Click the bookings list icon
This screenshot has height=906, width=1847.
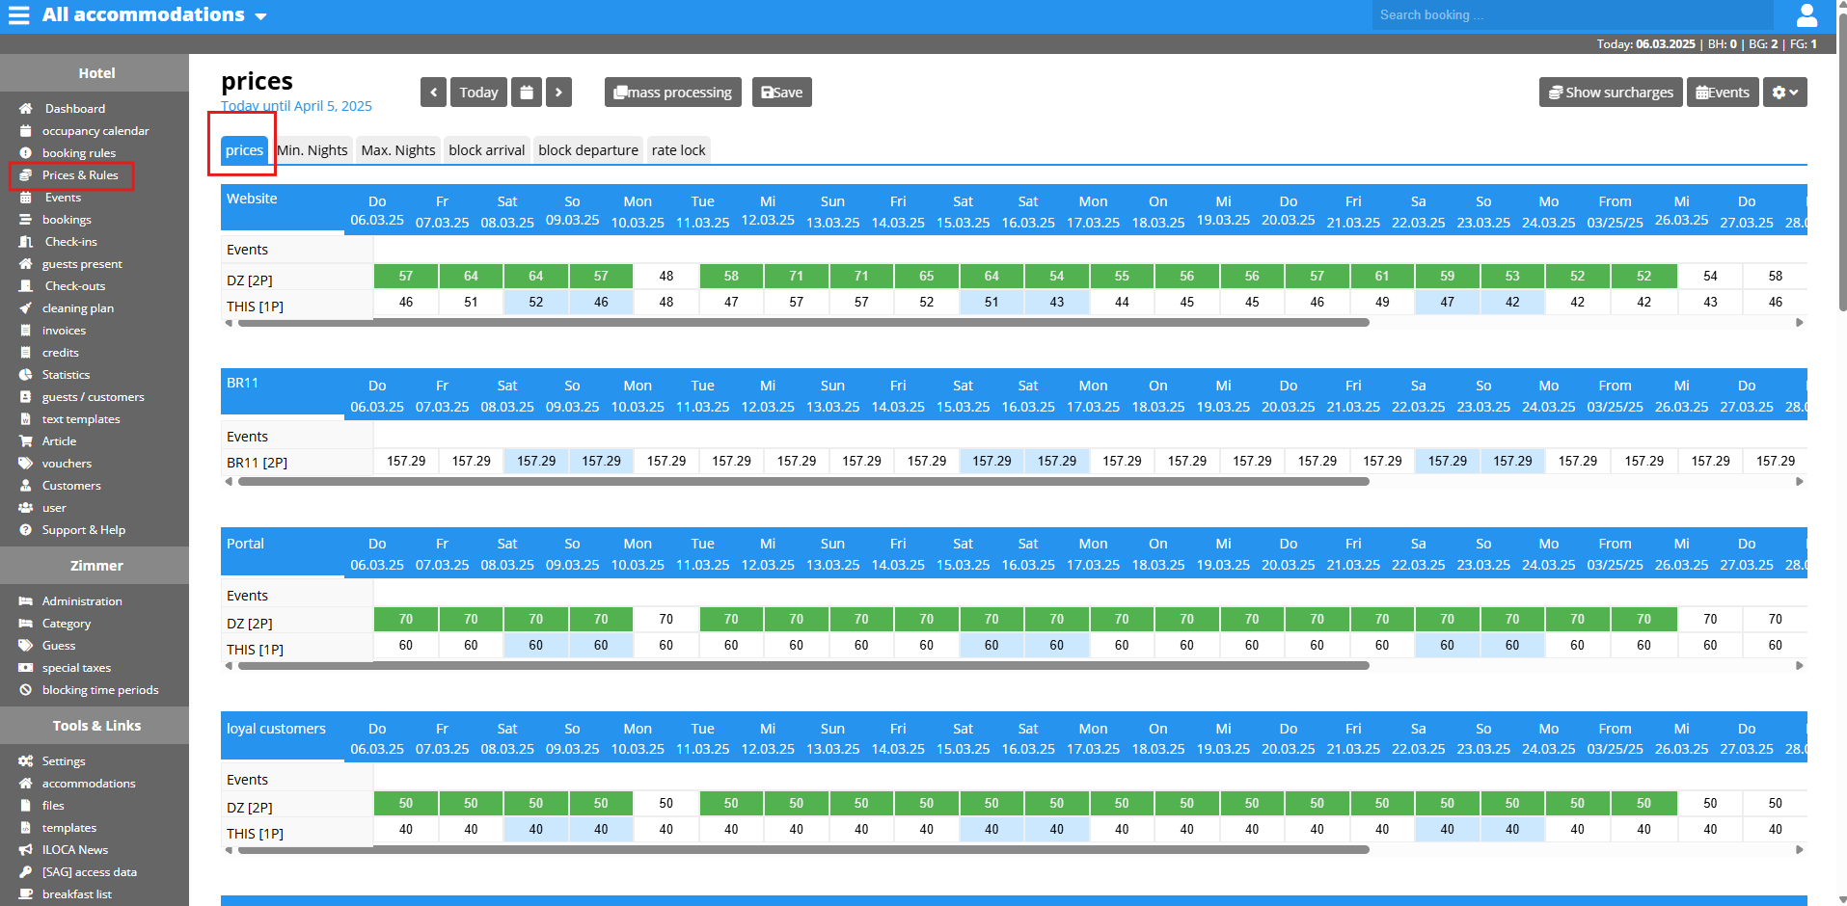click(x=26, y=220)
